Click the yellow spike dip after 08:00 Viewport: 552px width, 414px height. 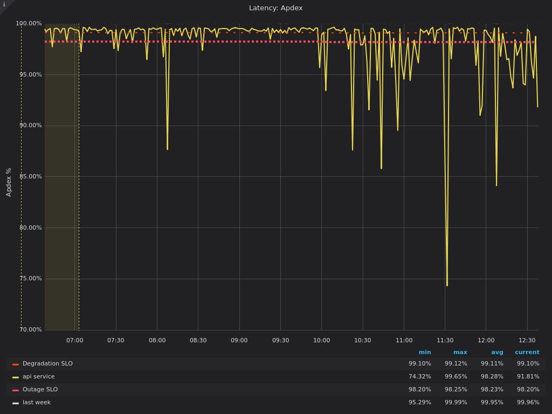pos(167,149)
